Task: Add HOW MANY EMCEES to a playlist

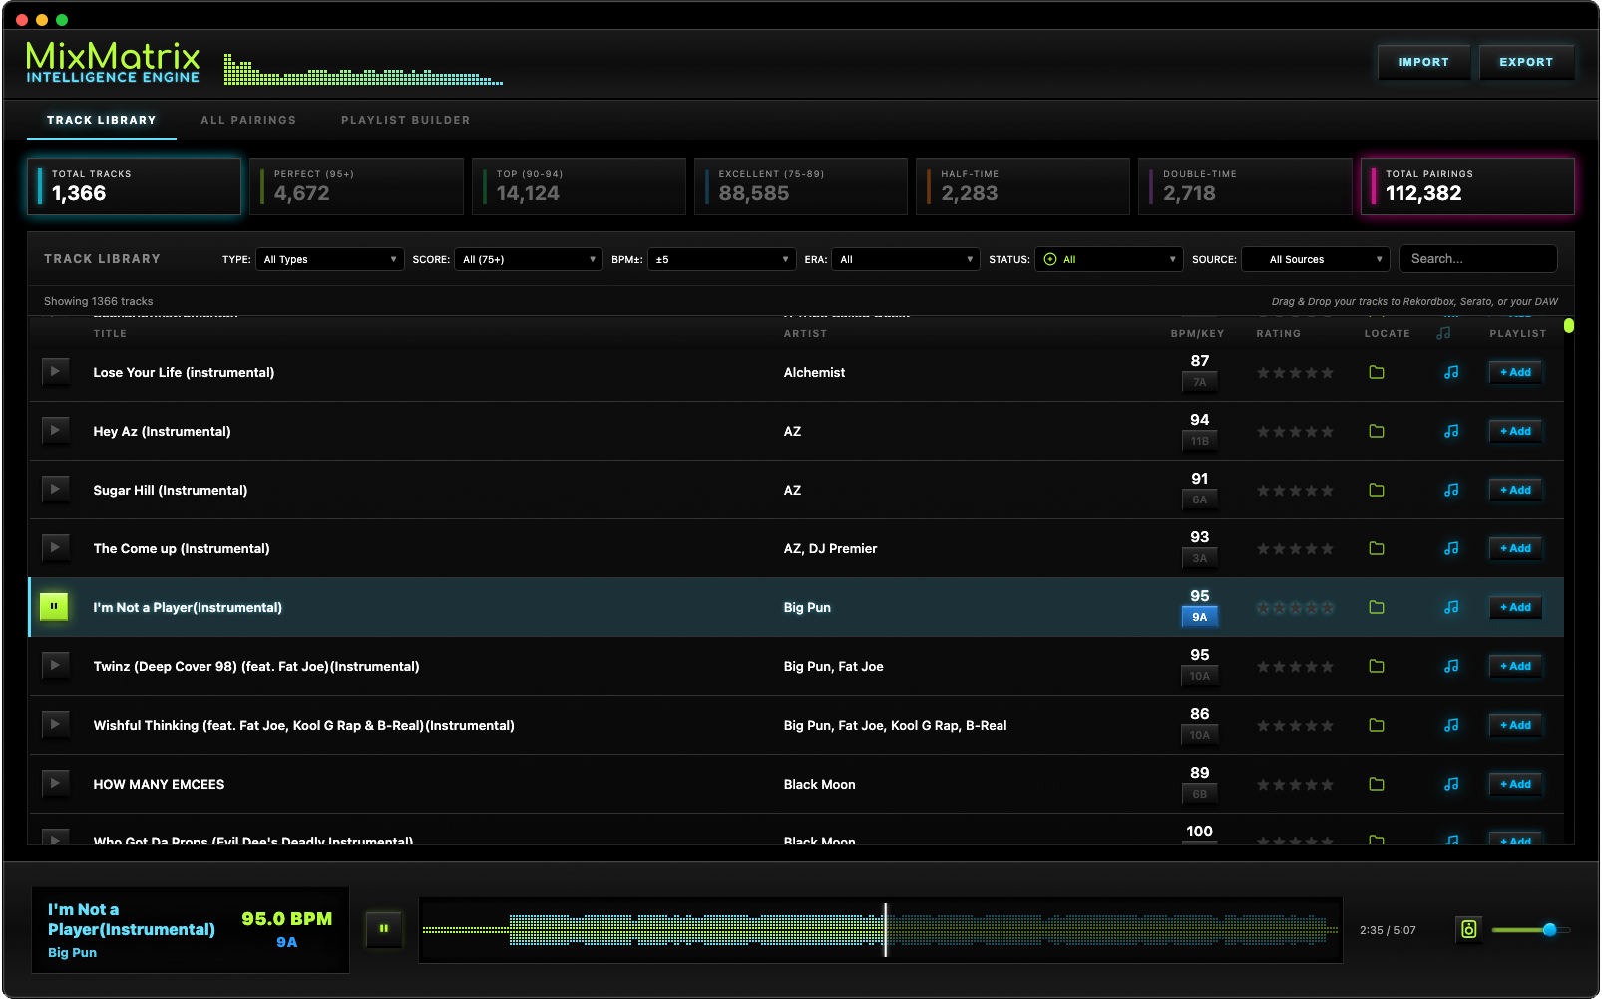Action: [1515, 784]
